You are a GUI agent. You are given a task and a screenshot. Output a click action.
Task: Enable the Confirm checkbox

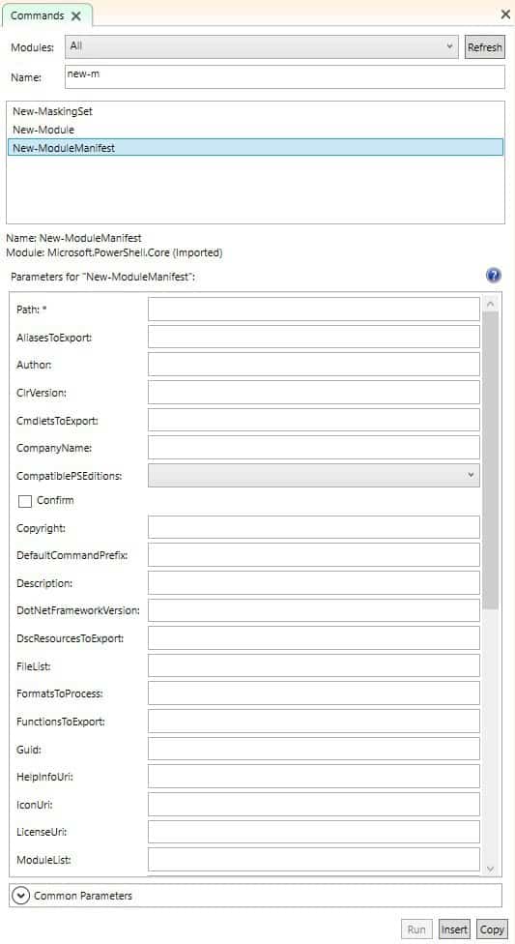(x=25, y=501)
